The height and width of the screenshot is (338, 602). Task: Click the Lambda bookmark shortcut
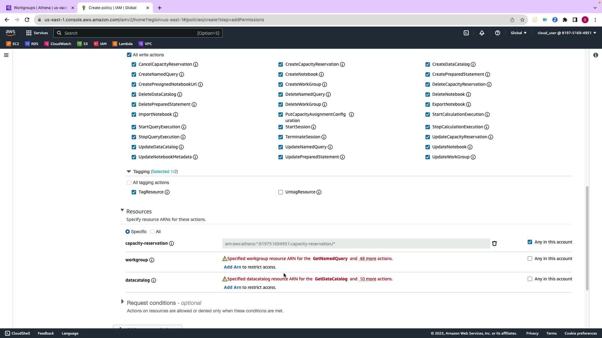click(123, 44)
